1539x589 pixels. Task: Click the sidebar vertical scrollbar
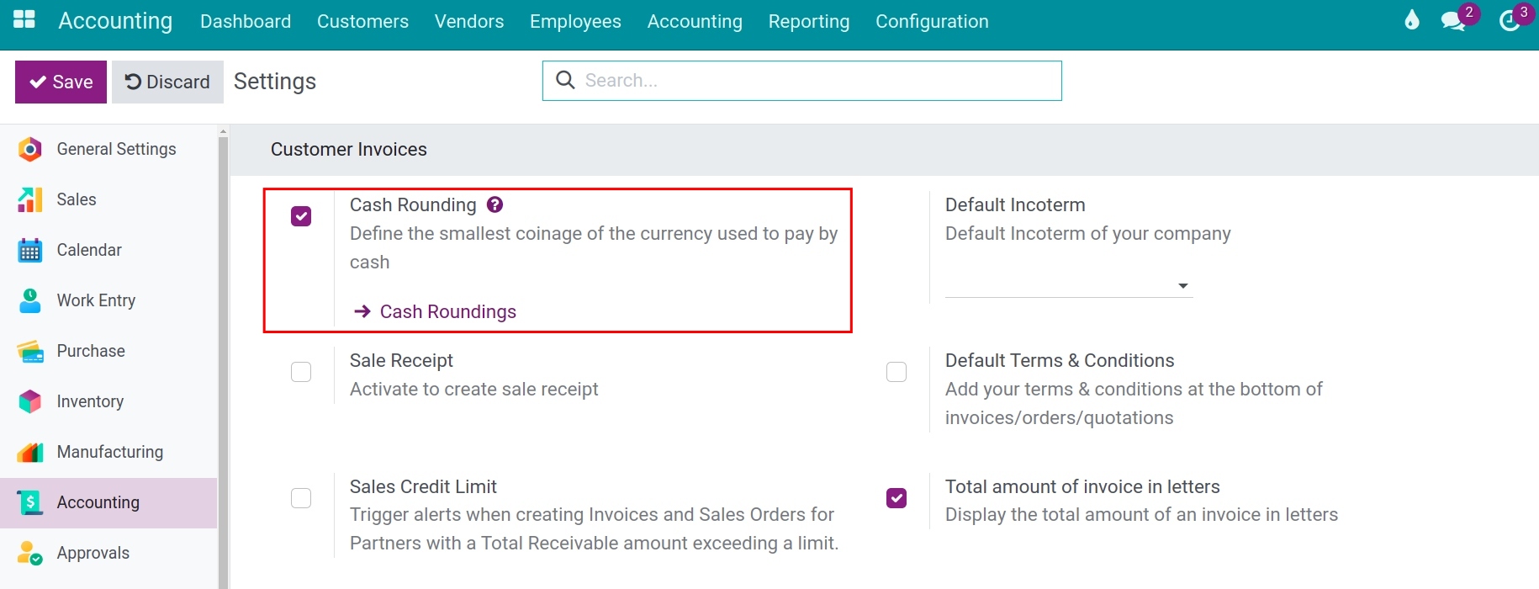(223, 362)
